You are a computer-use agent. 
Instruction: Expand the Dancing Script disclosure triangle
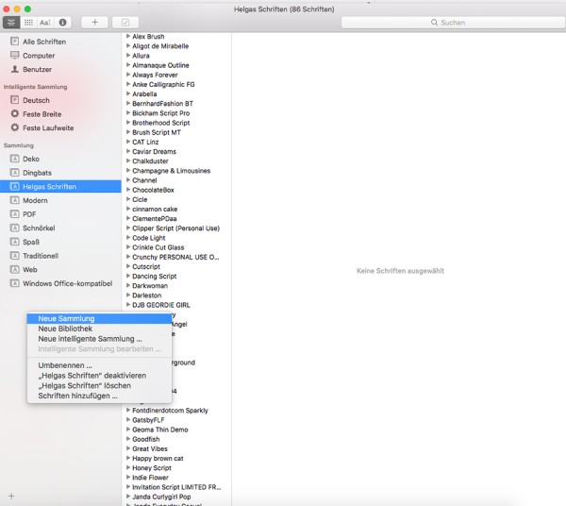pos(128,276)
